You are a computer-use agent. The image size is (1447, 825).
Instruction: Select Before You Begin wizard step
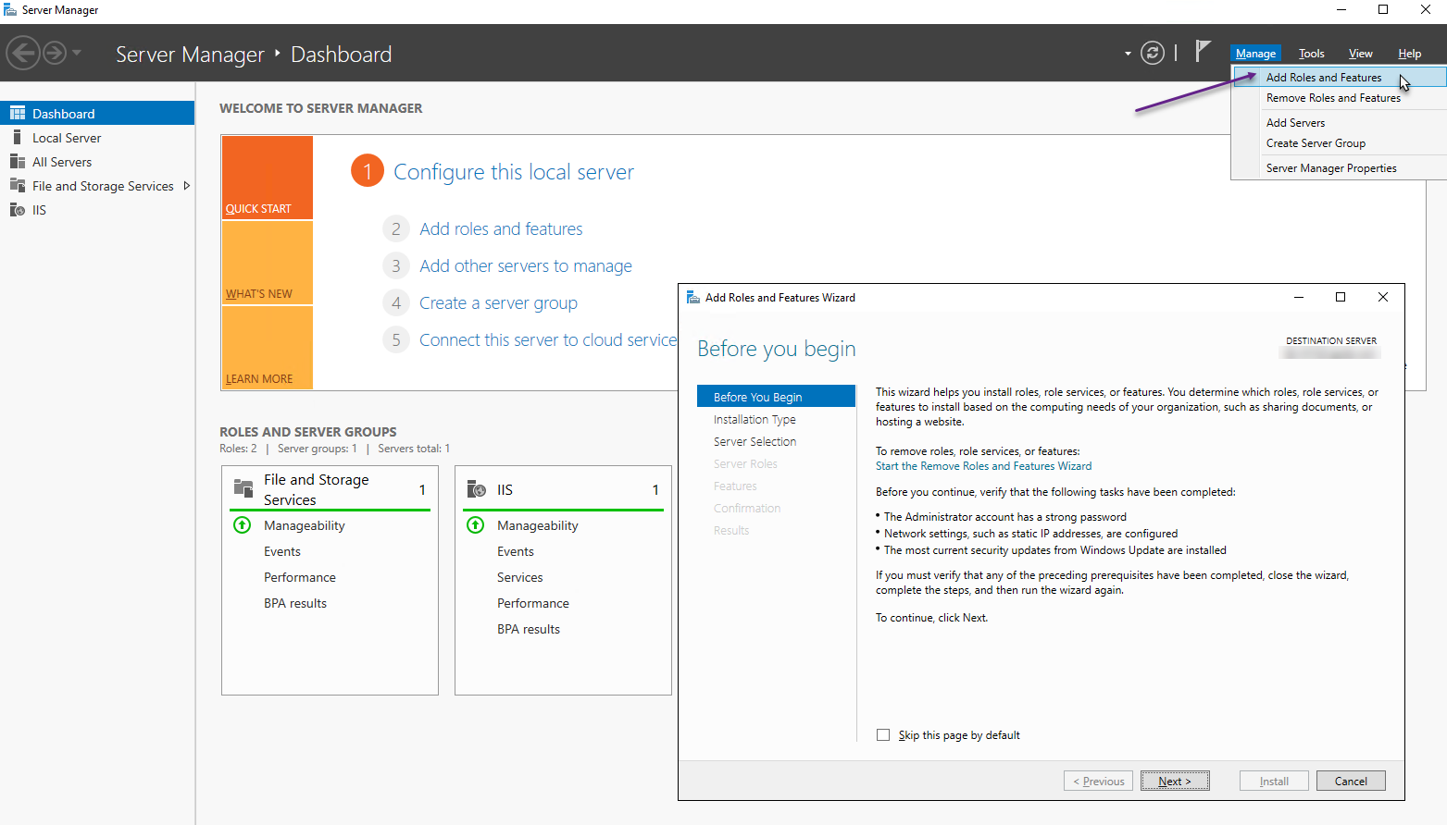[776, 397]
